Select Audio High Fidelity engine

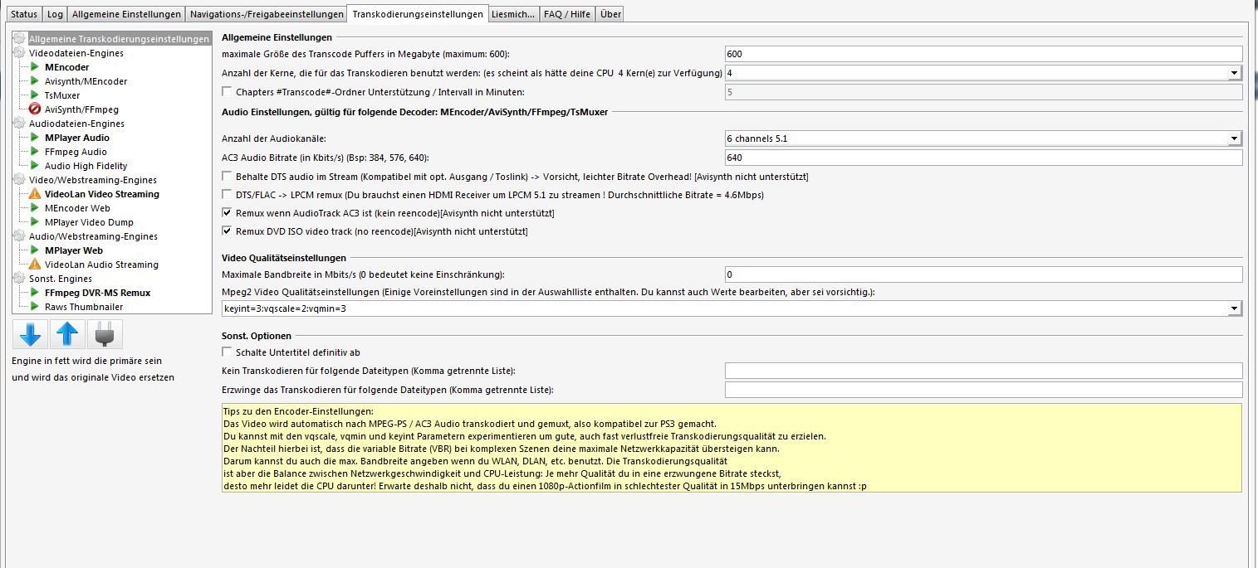(86, 166)
